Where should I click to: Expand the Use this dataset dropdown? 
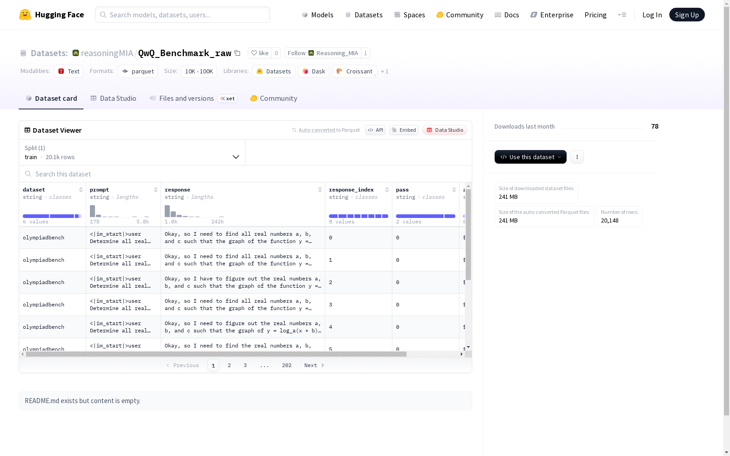pyautogui.click(x=531, y=157)
